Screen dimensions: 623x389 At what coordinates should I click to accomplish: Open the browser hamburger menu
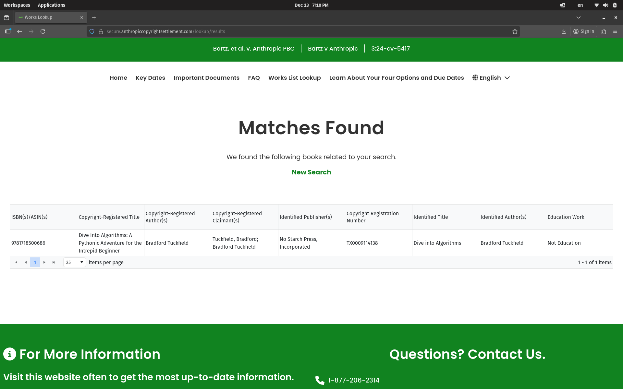(615, 31)
